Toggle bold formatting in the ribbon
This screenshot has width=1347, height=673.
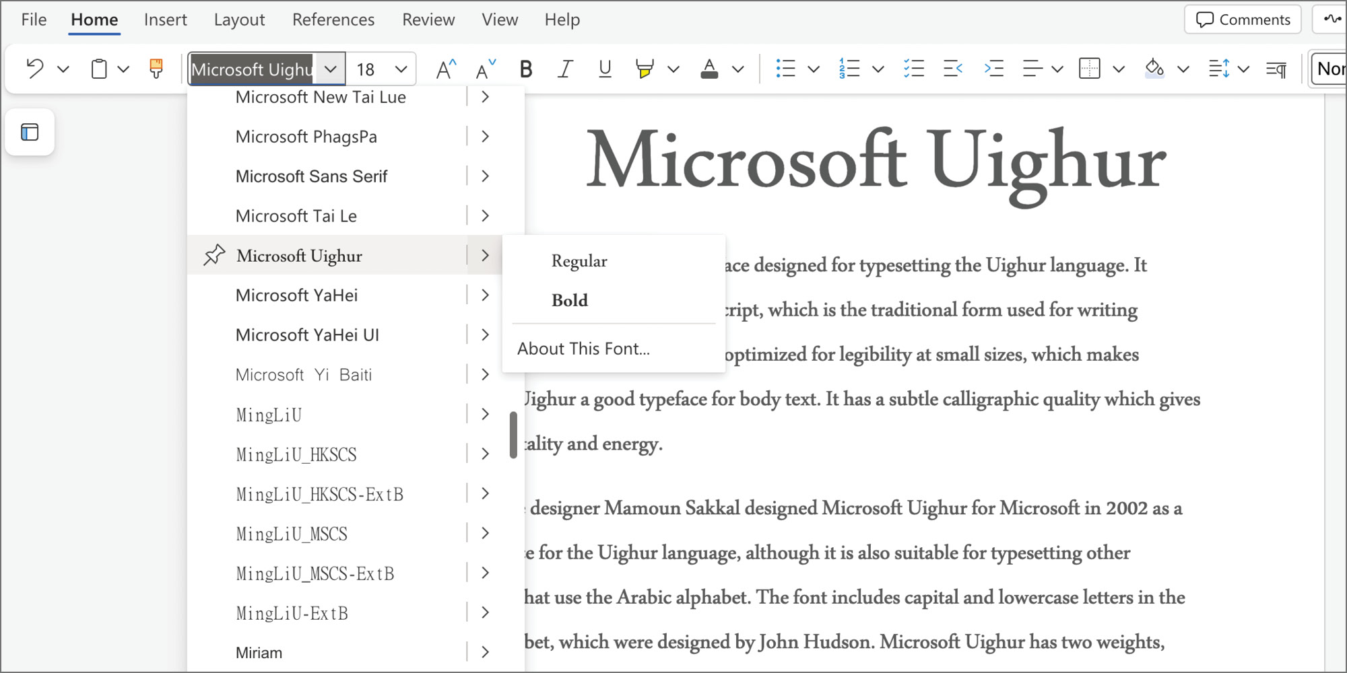tap(525, 68)
